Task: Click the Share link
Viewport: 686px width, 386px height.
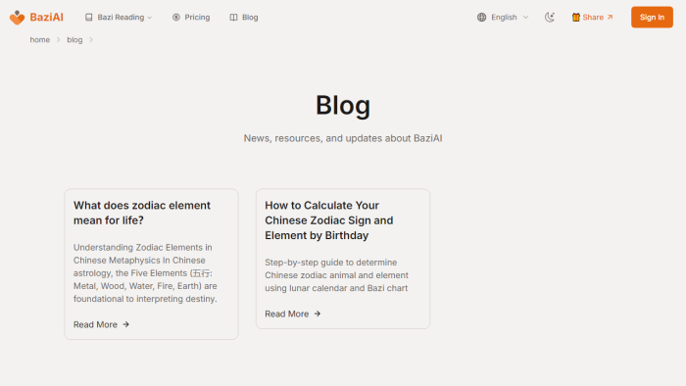Action: (x=592, y=17)
